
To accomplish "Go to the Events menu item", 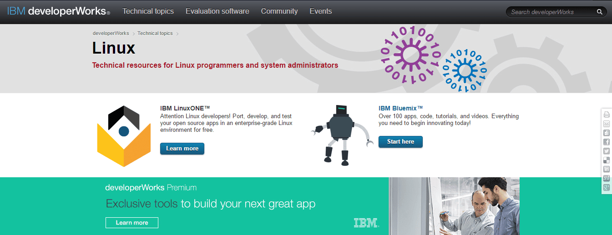I will click(320, 11).
